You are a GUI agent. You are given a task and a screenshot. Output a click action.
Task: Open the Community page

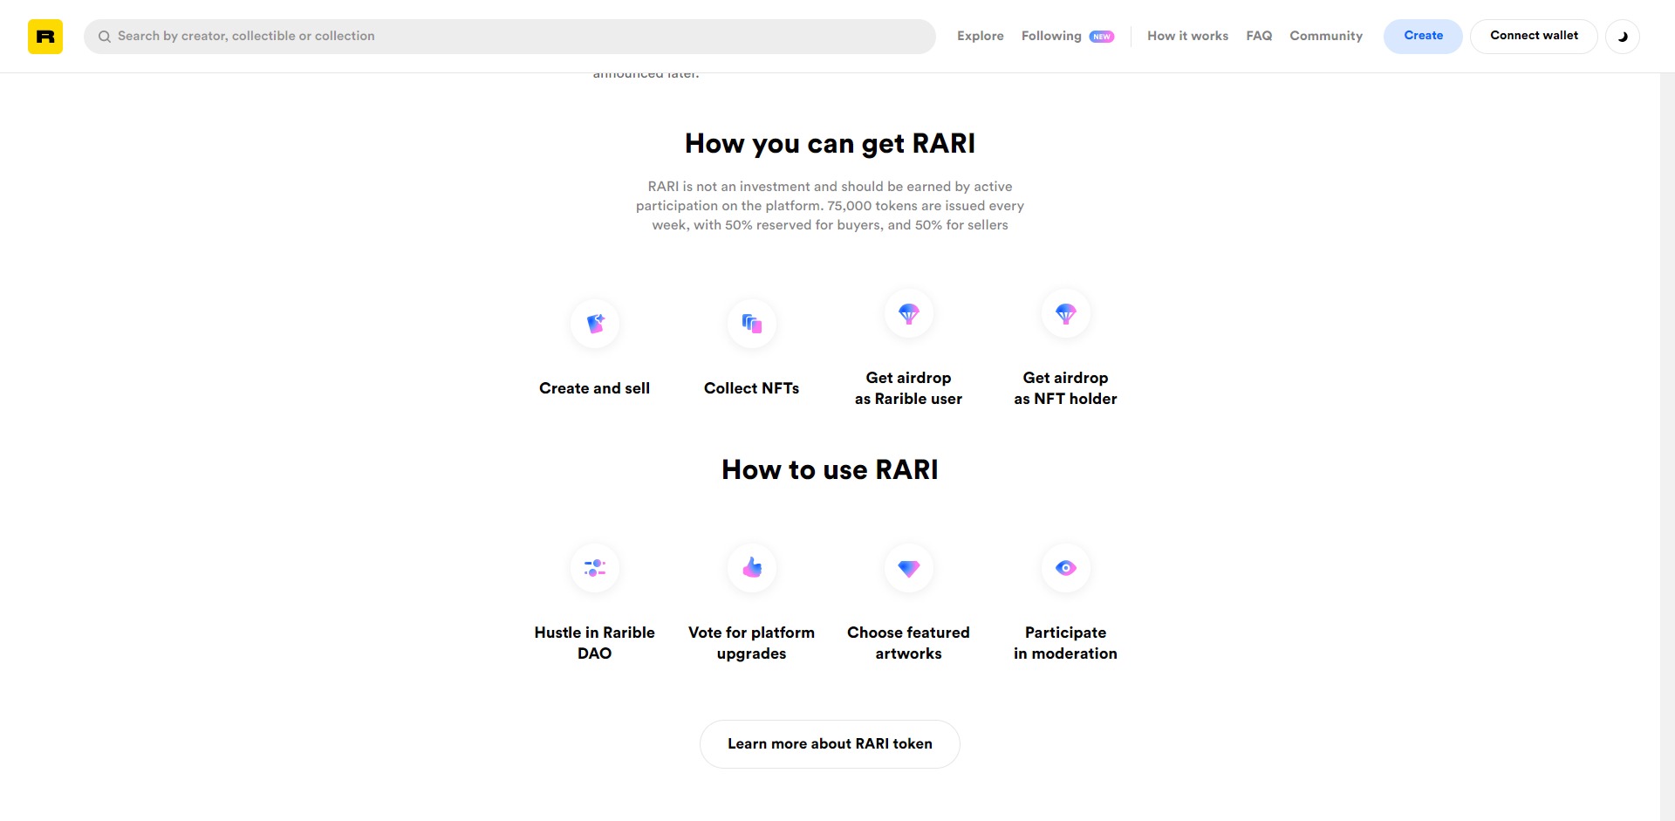point(1326,36)
